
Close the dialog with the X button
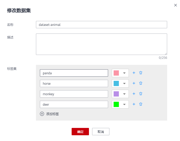pyautogui.click(x=176, y=5)
